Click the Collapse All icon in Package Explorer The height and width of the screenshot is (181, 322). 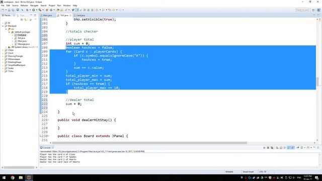[x=22, y=20]
